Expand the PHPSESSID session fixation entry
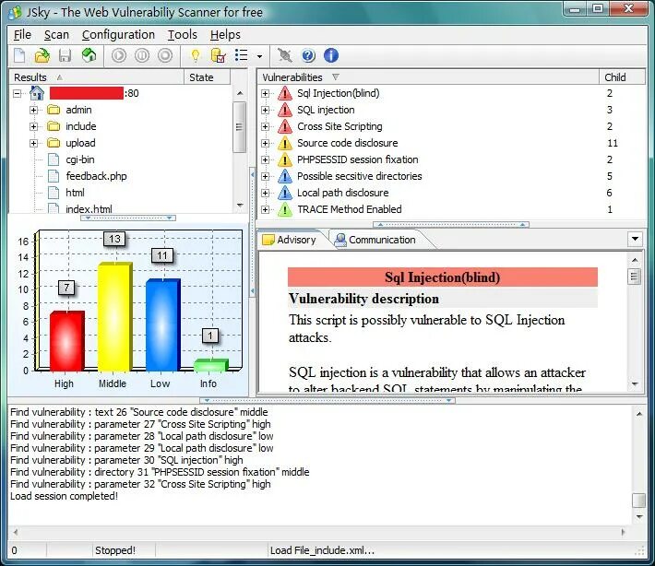This screenshot has width=655, height=566. point(265,159)
